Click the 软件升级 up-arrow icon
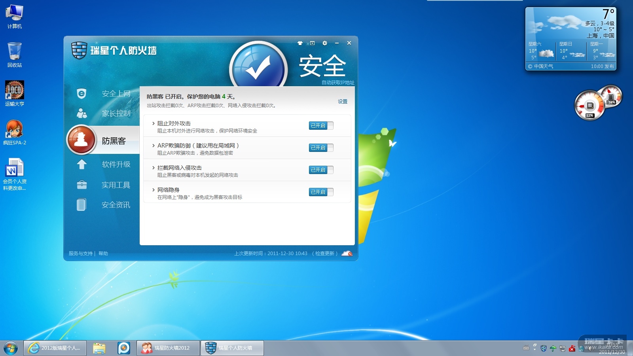Screen dimensions: 633x356 pyautogui.click(x=81, y=164)
